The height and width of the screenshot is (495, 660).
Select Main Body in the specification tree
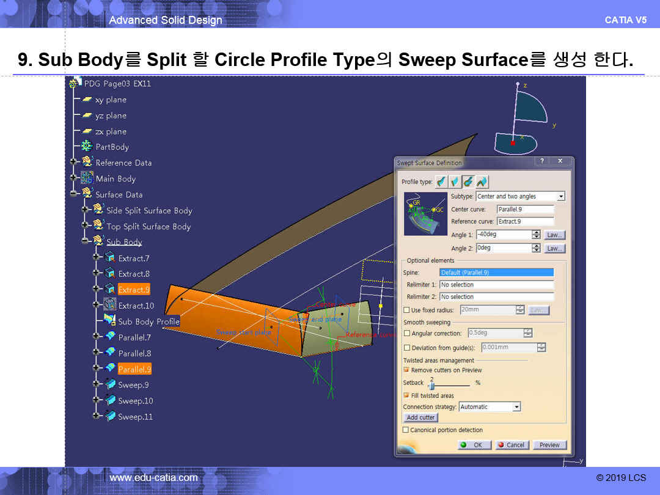coord(116,178)
